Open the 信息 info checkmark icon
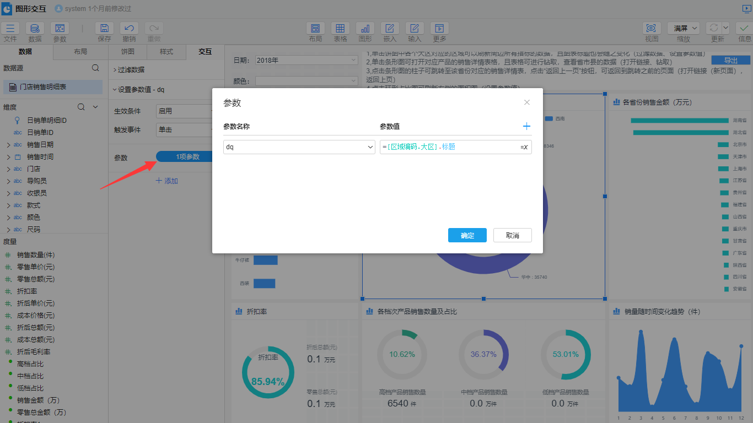Viewport: 753px width, 423px height. (x=744, y=29)
